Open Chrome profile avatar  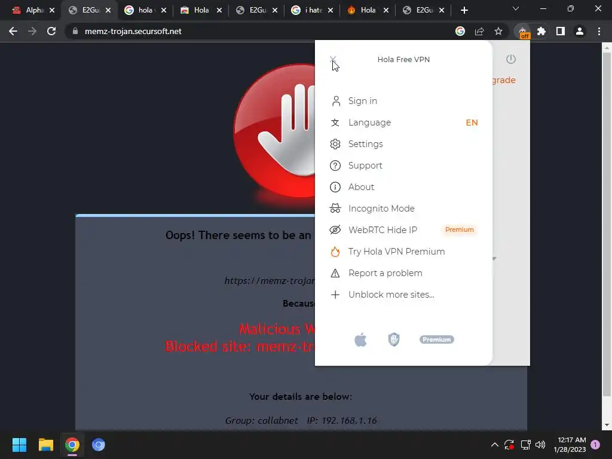click(x=580, y=31)
